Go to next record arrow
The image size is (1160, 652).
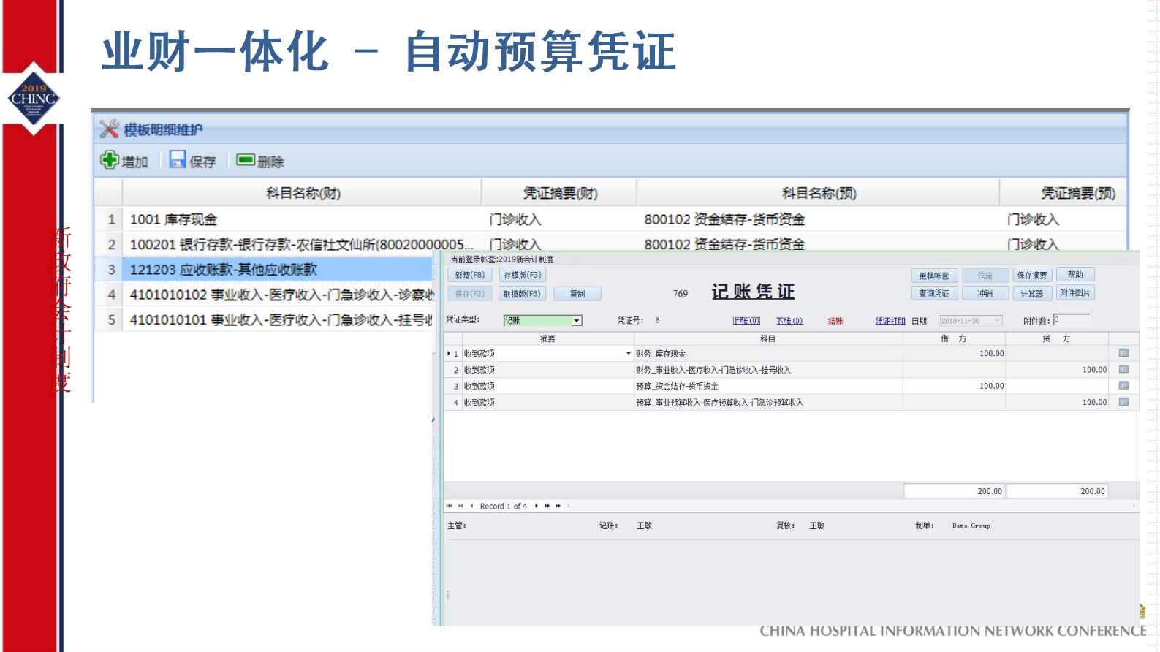pos(537,506)
